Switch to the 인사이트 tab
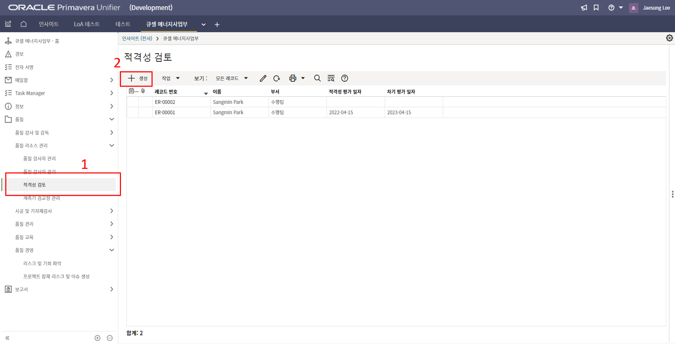The width and height of the screenshot is (675, 344). pos(49,24)
